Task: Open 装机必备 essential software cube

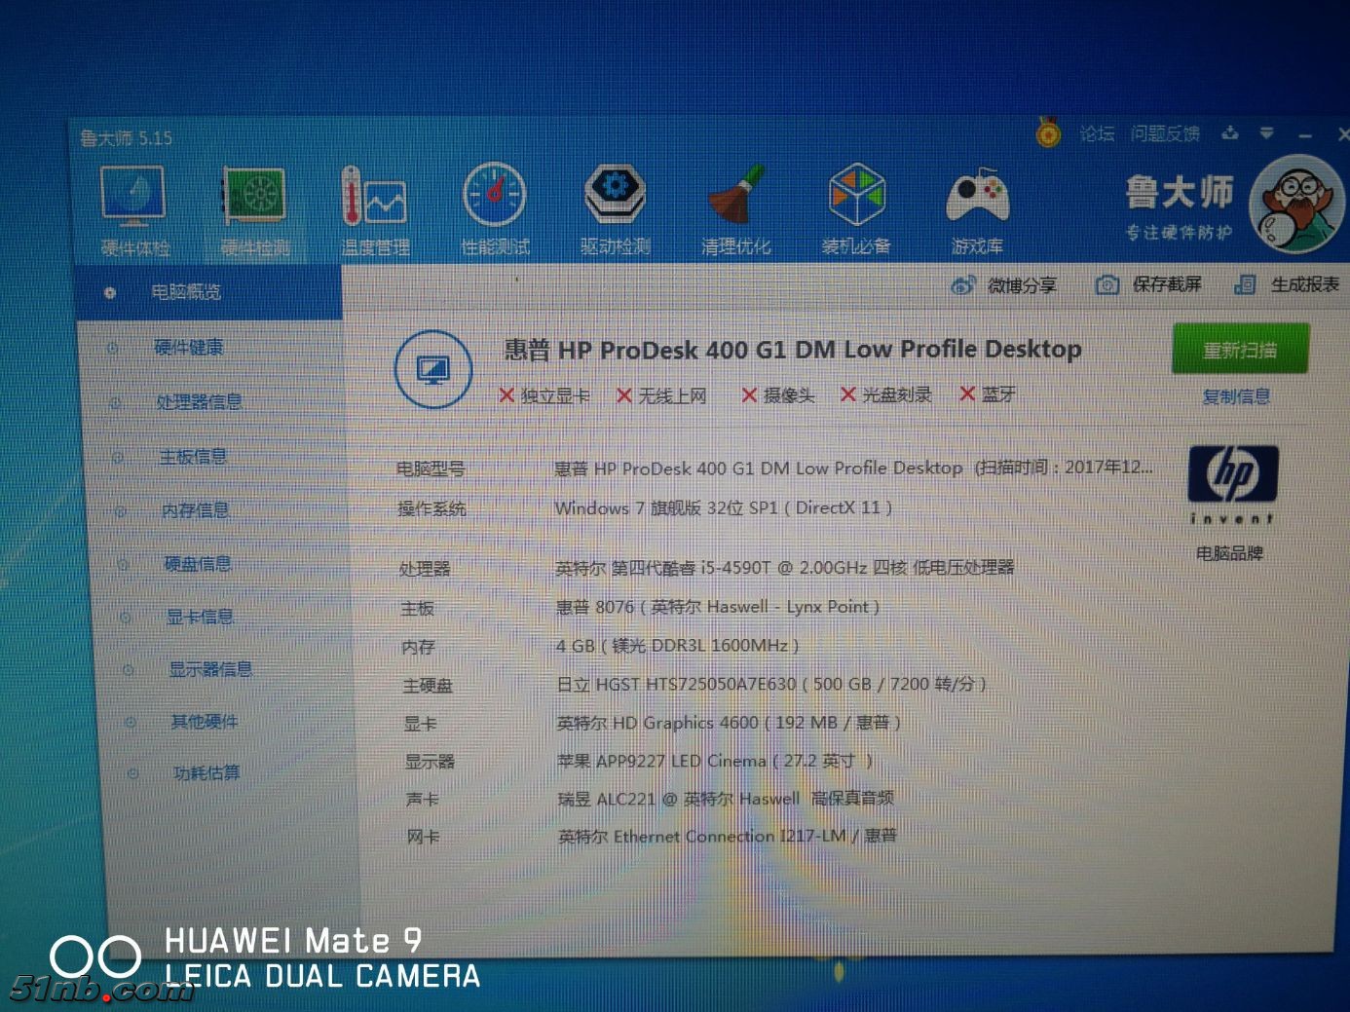Action: pyautogui.click(x=856, y=206)
